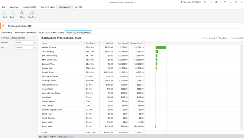Screen dimensions: 244x138
Task: Click the sync arrows icon in title bar
Action: (205, 2)
